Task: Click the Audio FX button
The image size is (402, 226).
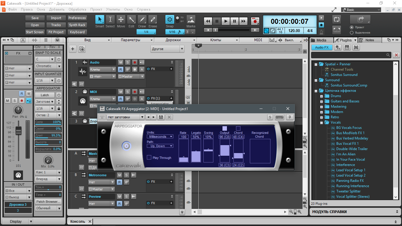Action: pos(322,47)
